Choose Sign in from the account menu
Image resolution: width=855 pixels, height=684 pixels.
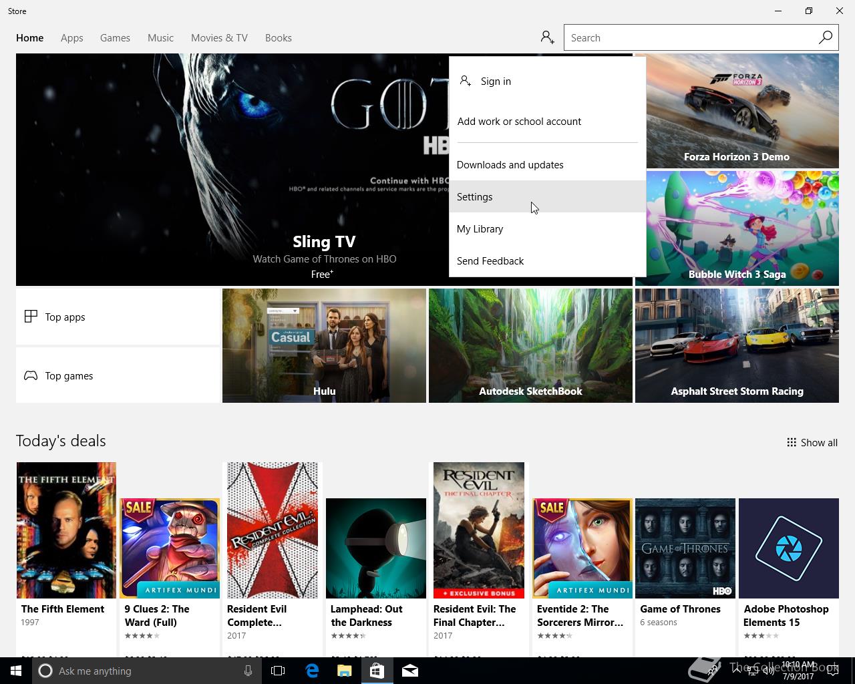(548, 81)
